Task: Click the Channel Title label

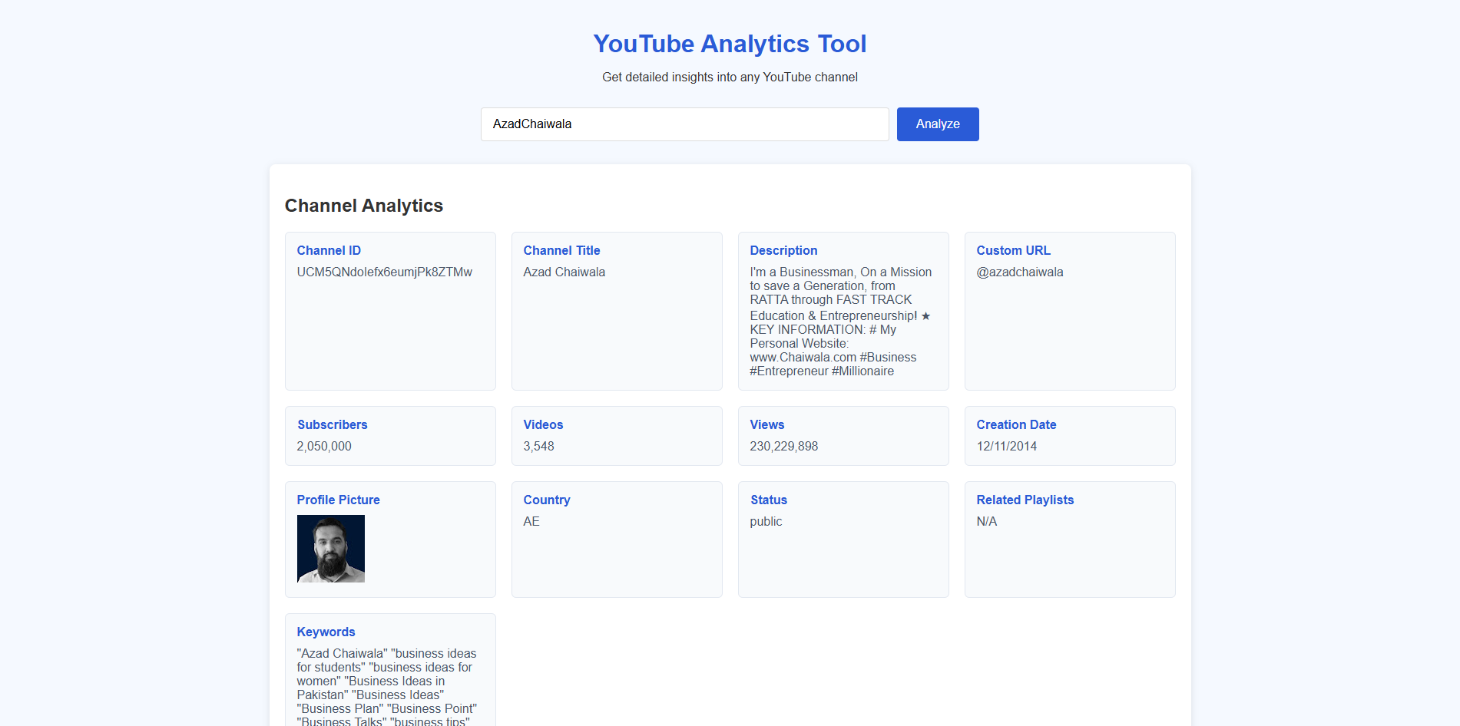Action: coord(562,250)
